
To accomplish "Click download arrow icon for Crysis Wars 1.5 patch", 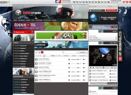I will point(36,64).
